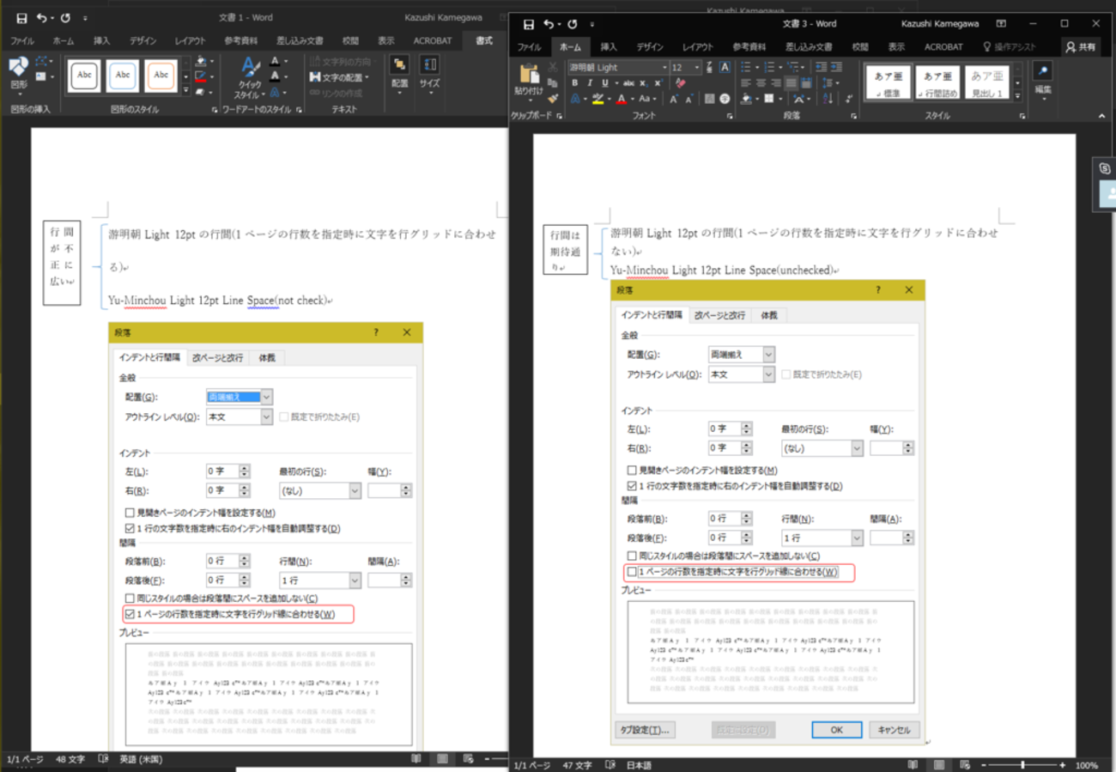Click the format painter brush icon
The width and height of the screenshot is (1116, 772).
tap(553, 100)
